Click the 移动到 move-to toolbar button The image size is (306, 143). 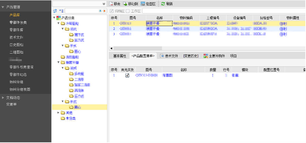coord(131,4)
